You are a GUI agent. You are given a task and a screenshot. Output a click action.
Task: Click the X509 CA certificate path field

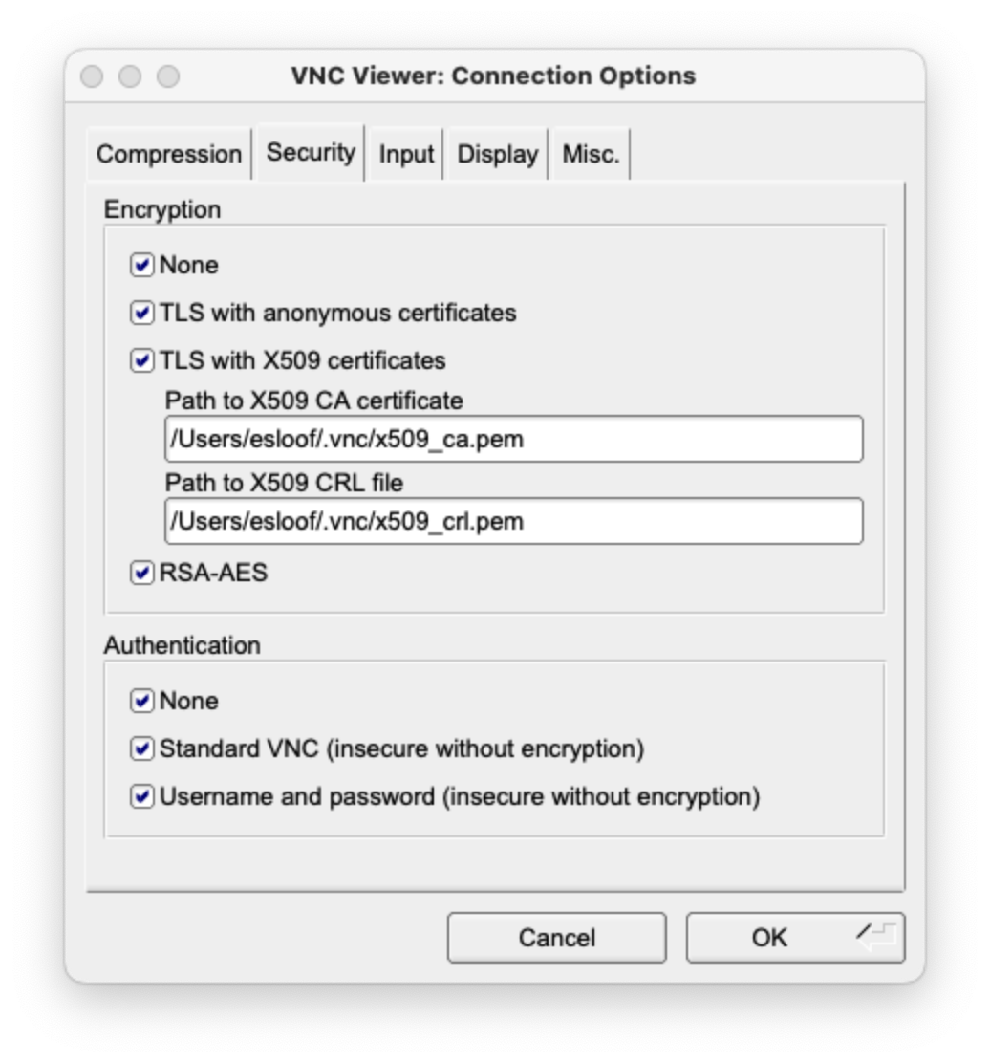click(x=514, y=440)
